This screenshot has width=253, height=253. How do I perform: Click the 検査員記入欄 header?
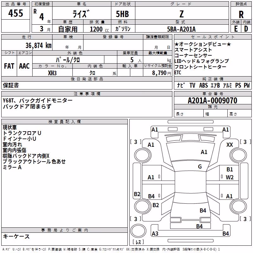click(65, 122)
